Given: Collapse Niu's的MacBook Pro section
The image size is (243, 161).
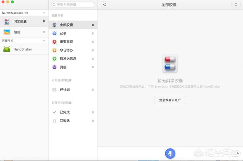Looking at the screenshot, I should point(44,13).
